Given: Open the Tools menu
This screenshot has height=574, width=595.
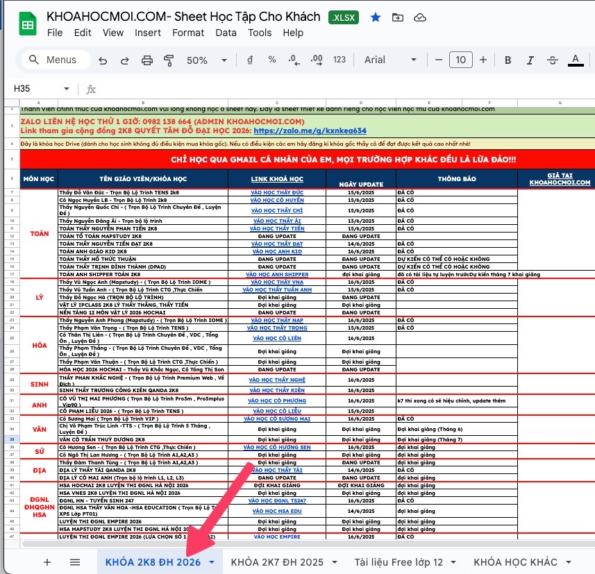Looking at the screenshot, I should [x=260, y=33].
